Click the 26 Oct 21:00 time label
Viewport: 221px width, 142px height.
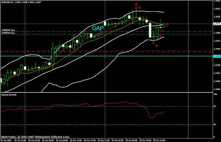tap(104, 140)
